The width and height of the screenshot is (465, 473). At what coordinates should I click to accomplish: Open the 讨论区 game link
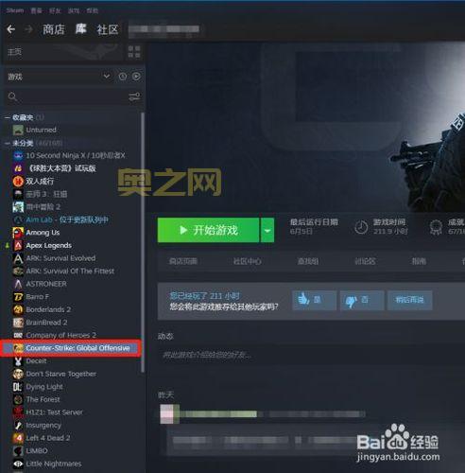click(x=365, y=261)
